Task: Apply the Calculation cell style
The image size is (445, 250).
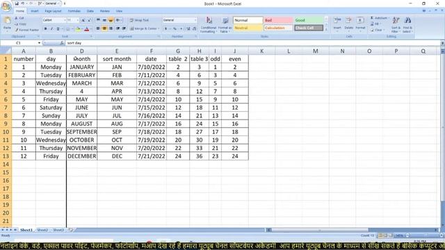Action: (x=278, y=28)
